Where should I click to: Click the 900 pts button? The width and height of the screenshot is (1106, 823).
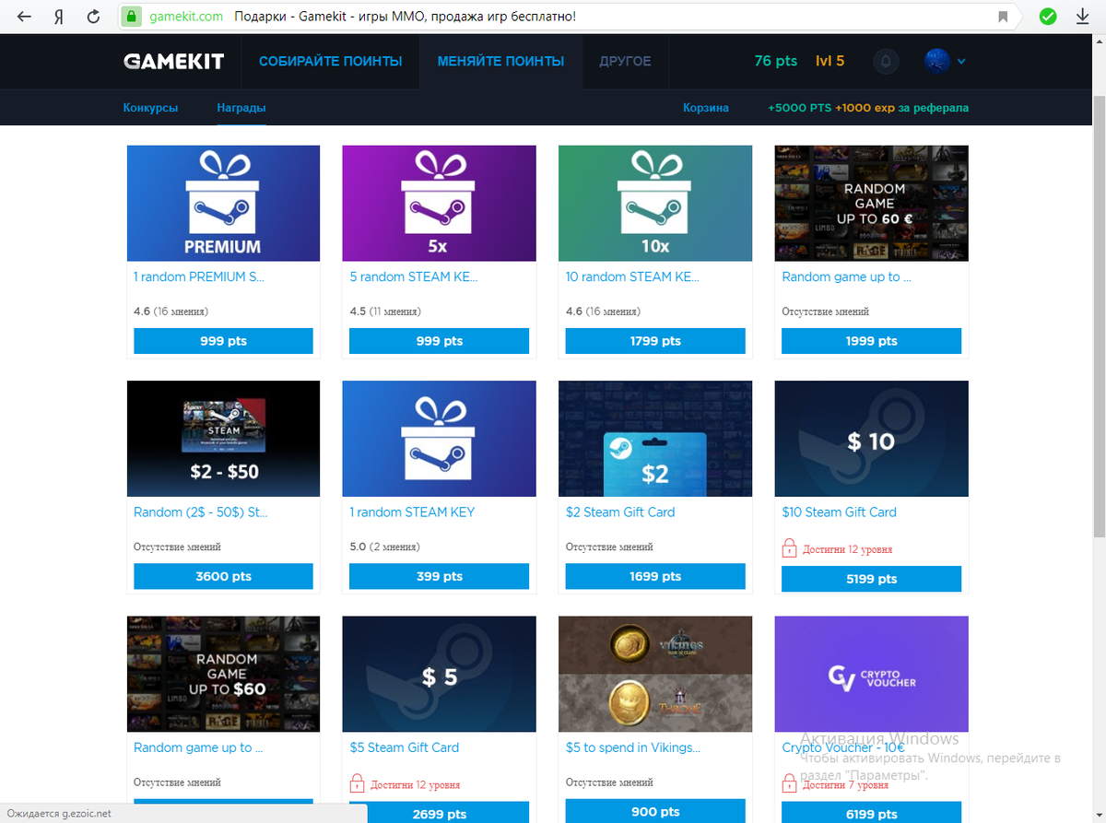pyautogui.click(x=655, y=811)
